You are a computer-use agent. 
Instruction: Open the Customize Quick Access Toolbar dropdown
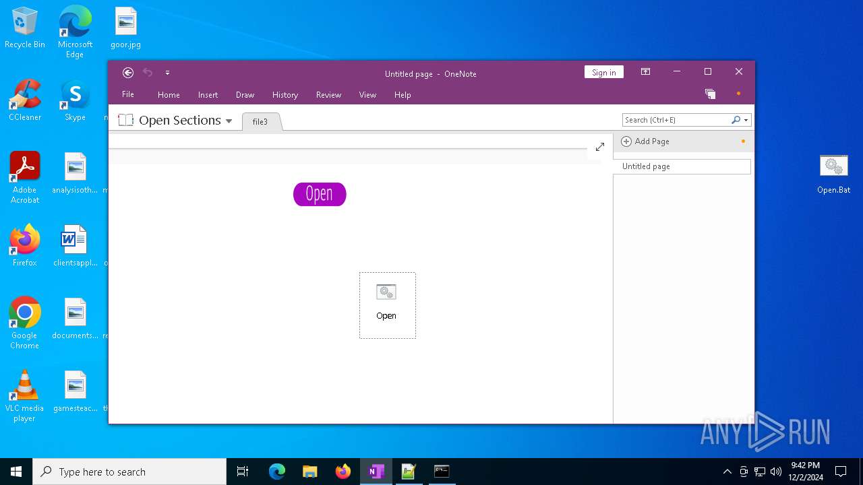(167, 73)
